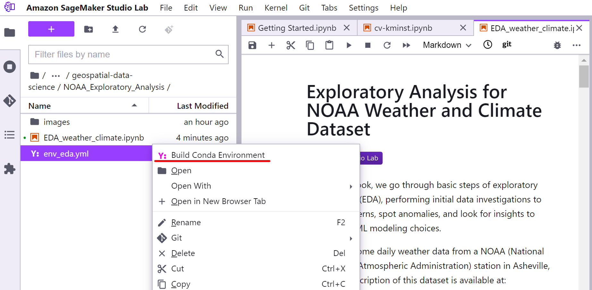The image size is (592, 290).
Task: Copy selected cells from notebook toolbar
Action: [310, 45]
